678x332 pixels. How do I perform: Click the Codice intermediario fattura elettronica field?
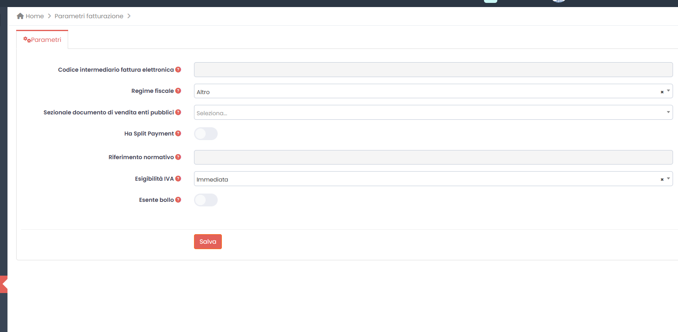click(433, 70)
